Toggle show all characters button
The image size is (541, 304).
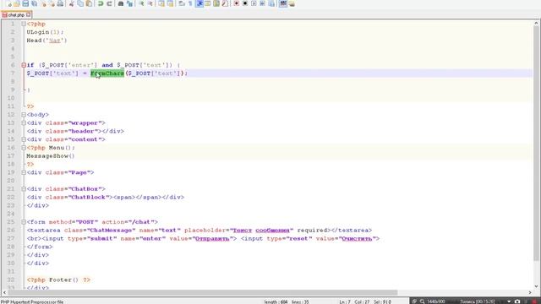point(190,3)
